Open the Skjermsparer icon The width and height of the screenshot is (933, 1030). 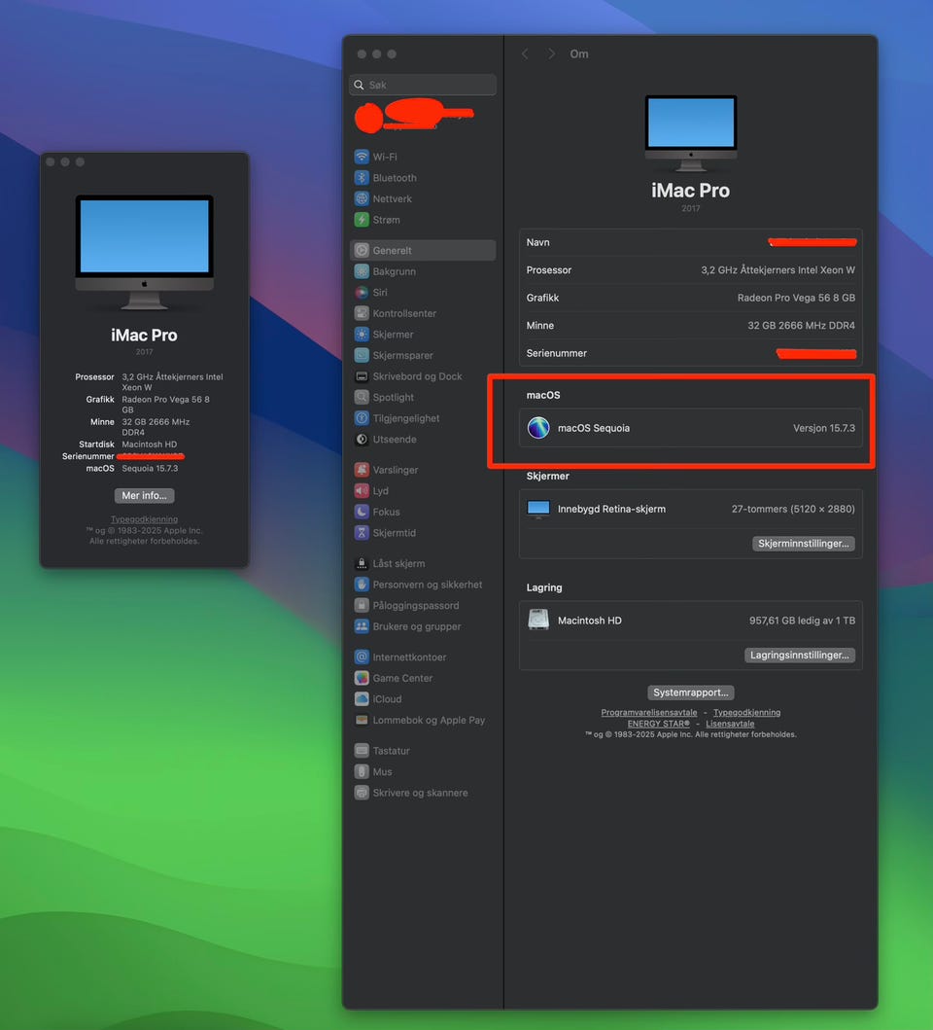point(362,355)
